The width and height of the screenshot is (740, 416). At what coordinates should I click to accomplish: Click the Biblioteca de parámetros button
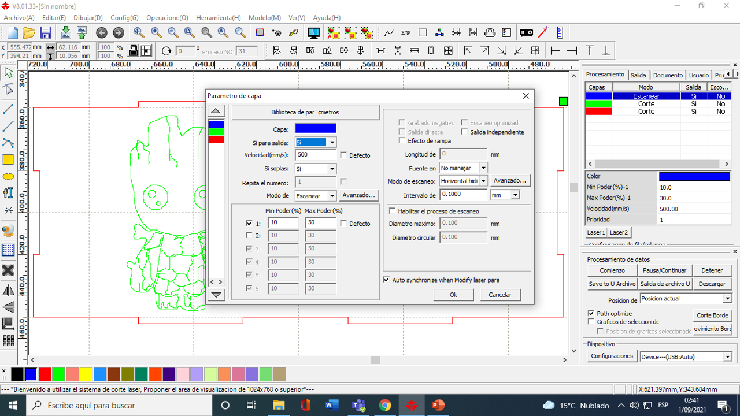pos(305,112)
